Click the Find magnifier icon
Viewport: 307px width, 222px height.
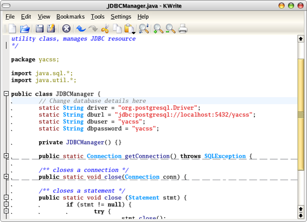pyautogui.click(x=143, y=29)
